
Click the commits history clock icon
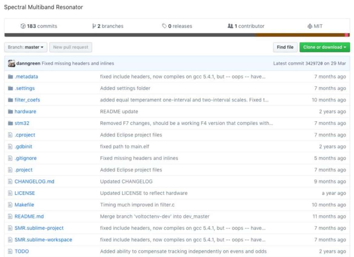tap(23, 26)
